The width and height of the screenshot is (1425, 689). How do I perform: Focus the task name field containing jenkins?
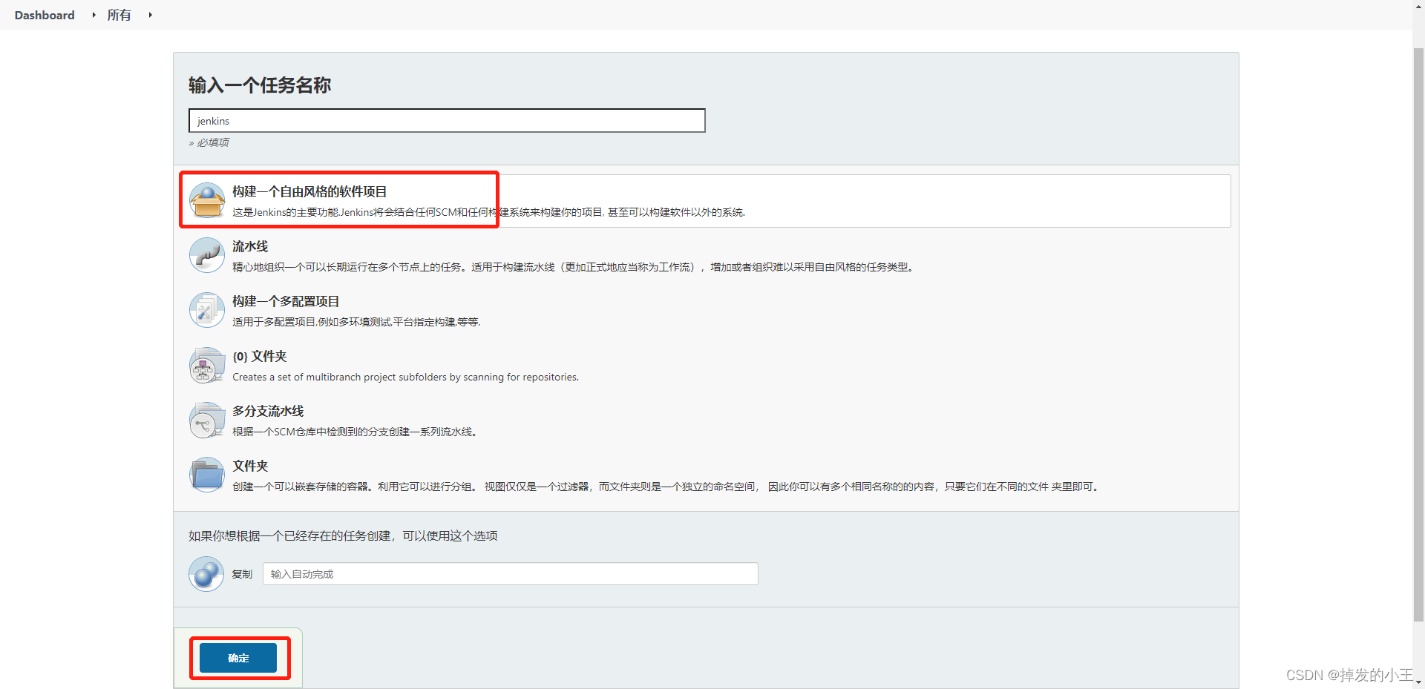pos(447,121)
